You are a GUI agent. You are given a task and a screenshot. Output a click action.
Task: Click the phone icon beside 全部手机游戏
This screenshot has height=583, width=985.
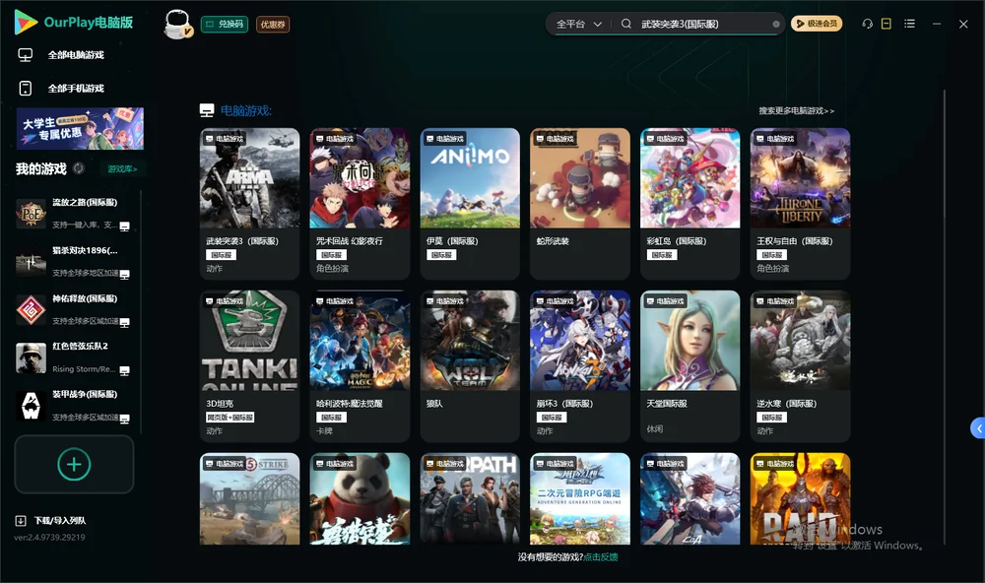pos(26,88)
